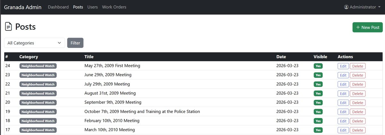The height and width of the screenshot is (135, 385).
Task: Edit the March 10th, 2010 Meeting post
Action: (343, 130)
